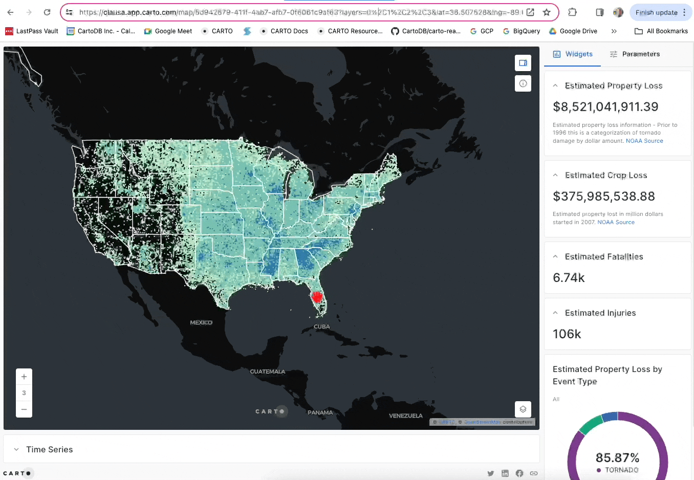Toggle the sidebar panel icon on map
Screen dimensions: 694x480
pos(523,63)
